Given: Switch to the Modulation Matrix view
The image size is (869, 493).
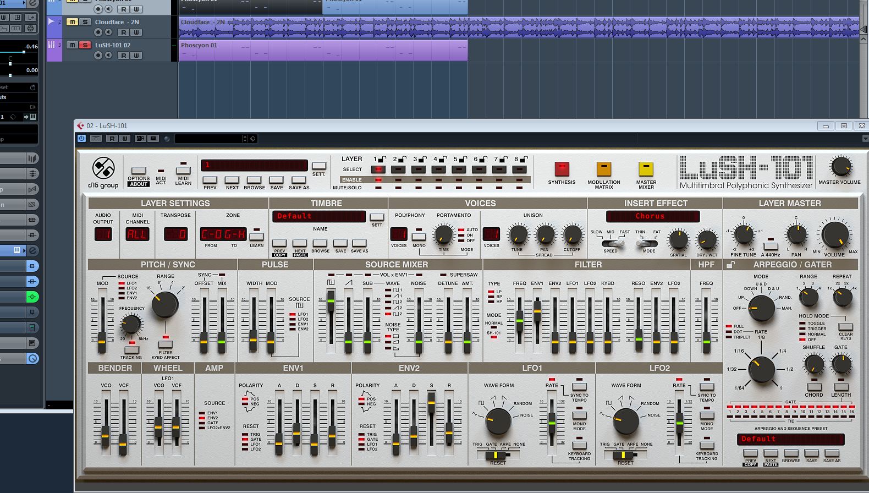Looking at the screenshot, I should (x=603, y=169).
